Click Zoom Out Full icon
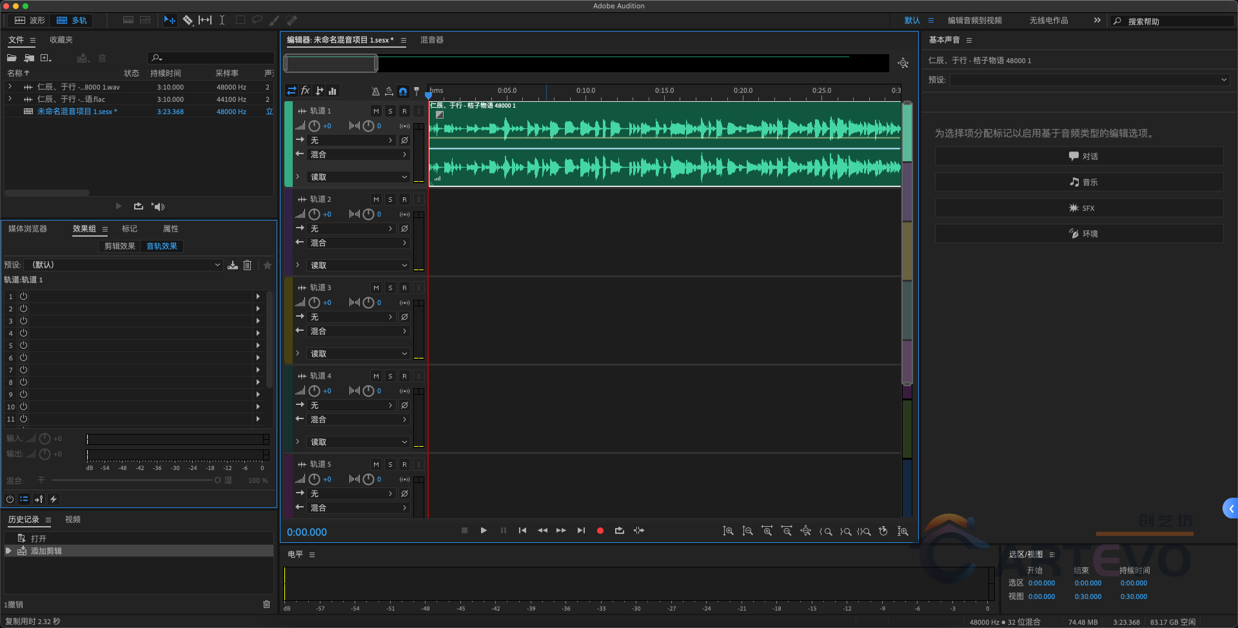1238x628 pixels. point(805,531)
